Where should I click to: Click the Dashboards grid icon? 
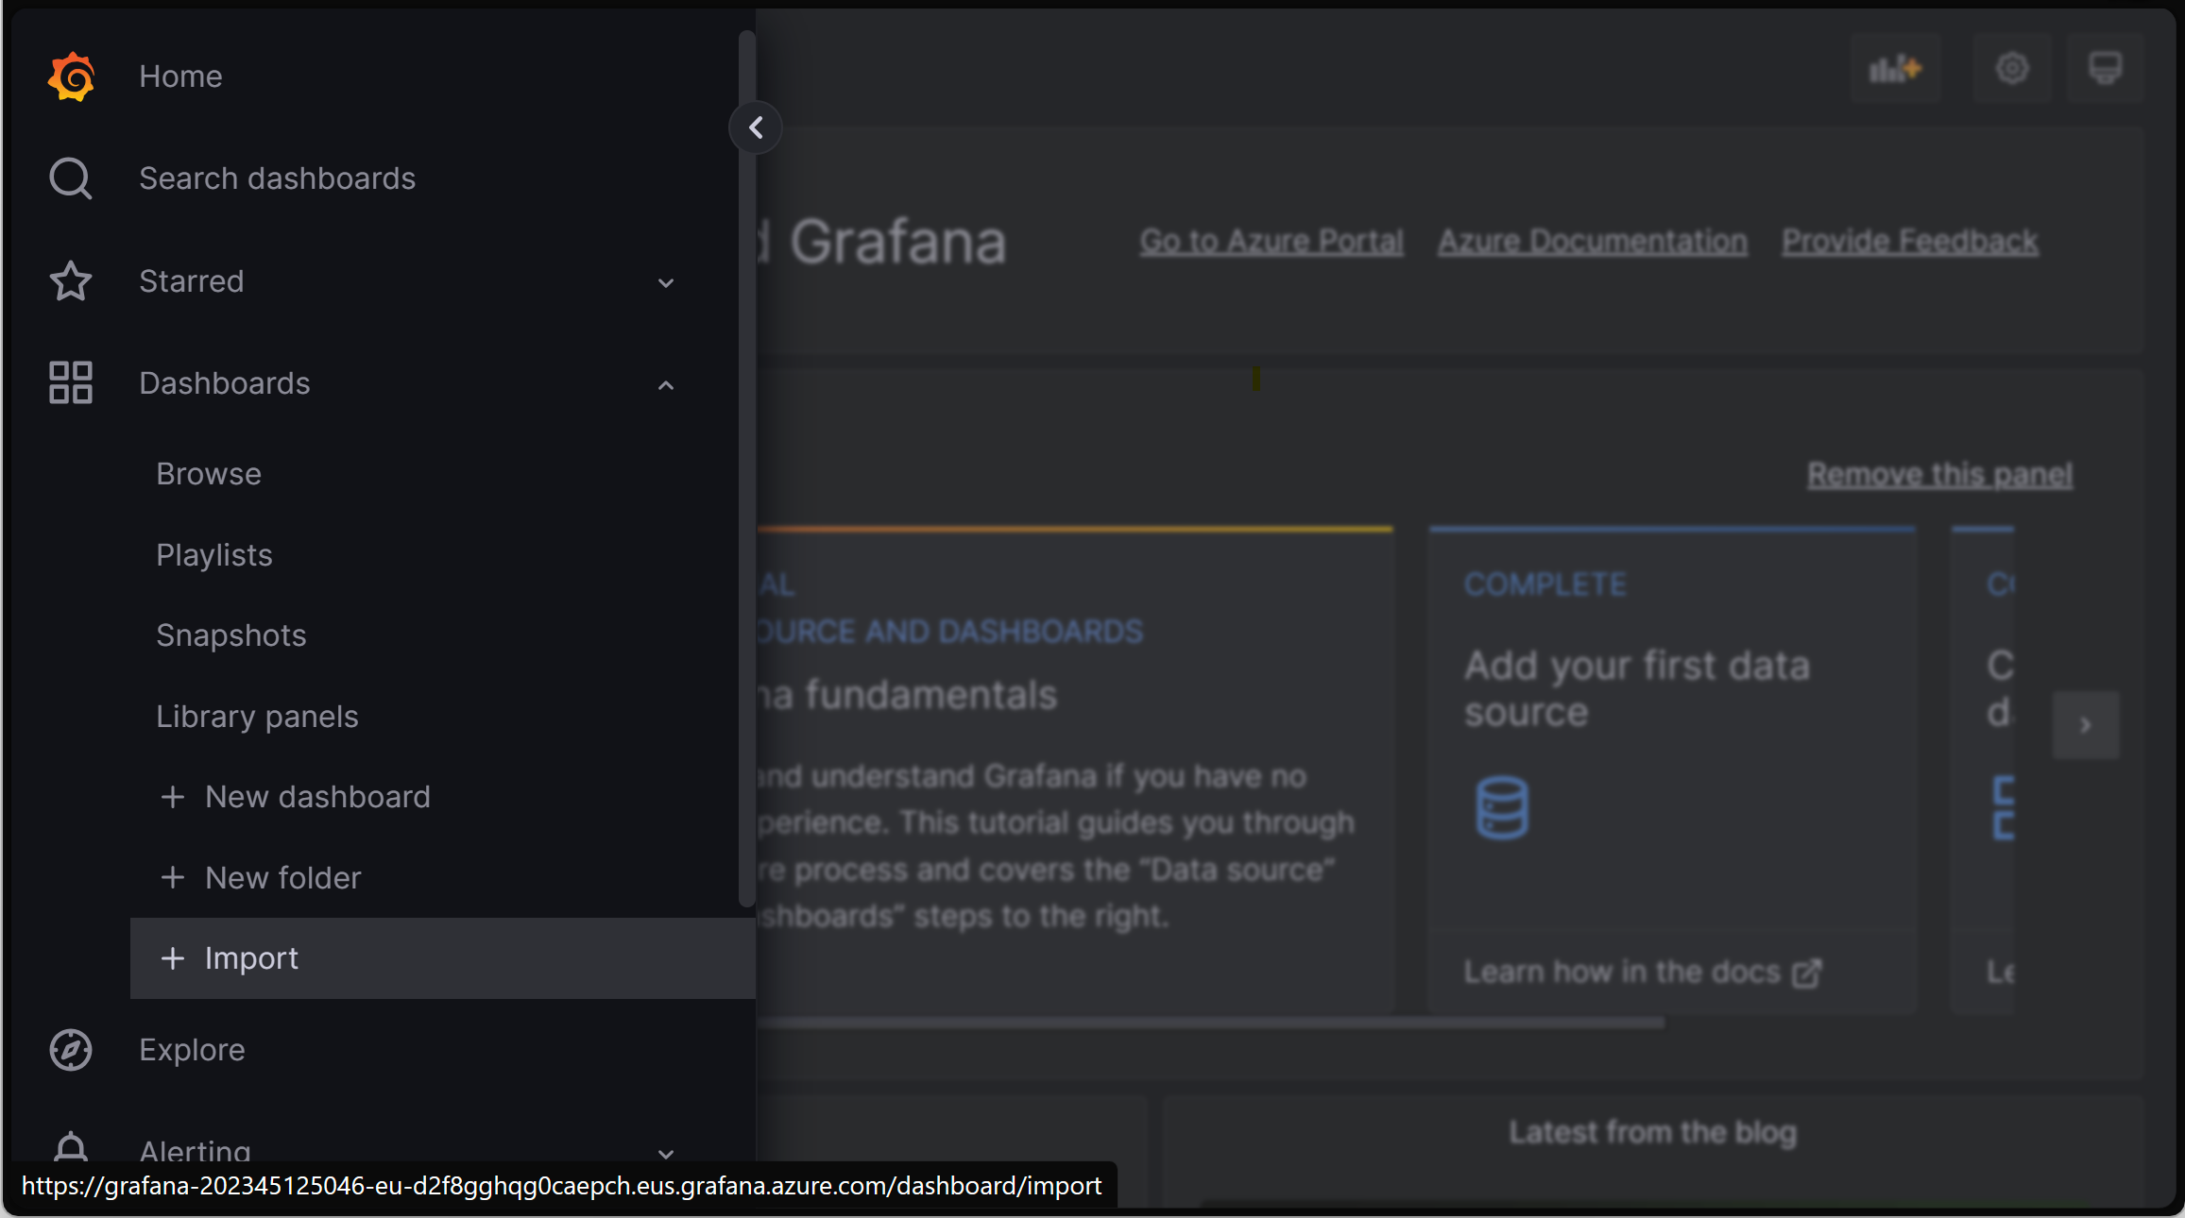pos(69,382)
